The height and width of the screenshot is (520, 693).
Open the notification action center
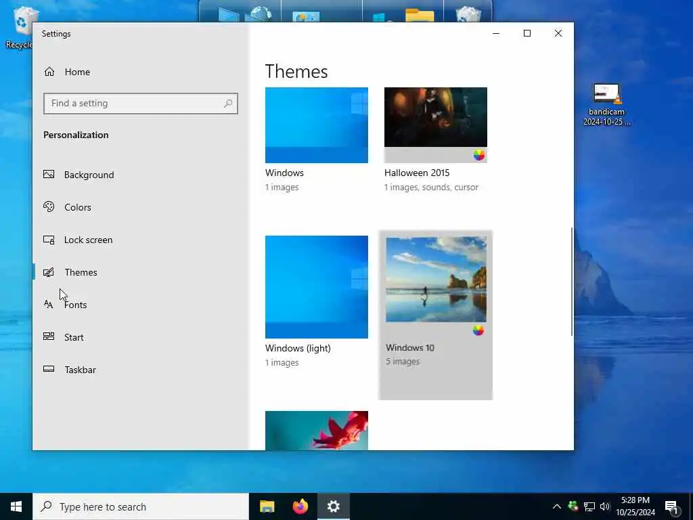point(671,508)
